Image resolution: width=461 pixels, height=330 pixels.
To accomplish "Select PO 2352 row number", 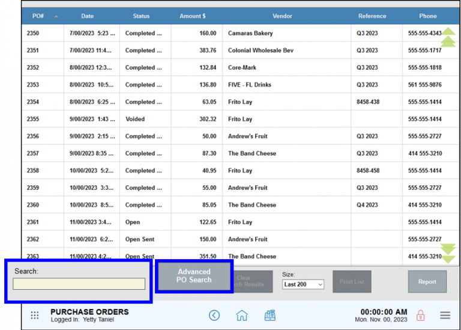I will click(33, 67).
